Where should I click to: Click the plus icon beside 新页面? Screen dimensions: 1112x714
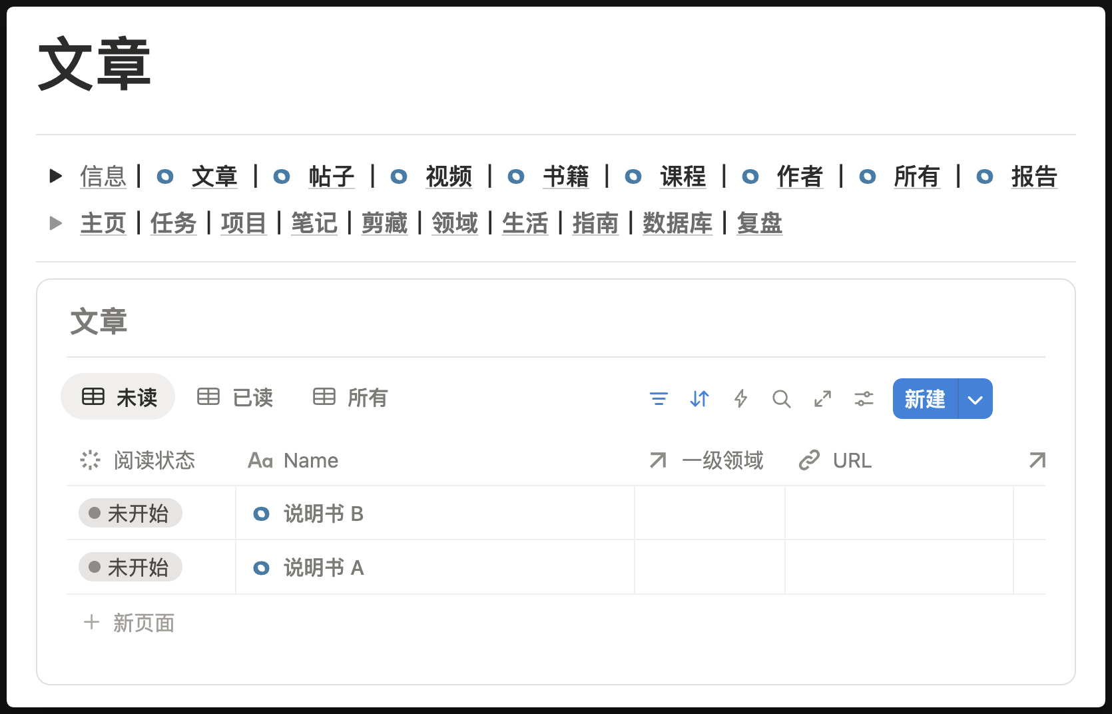[x=91, y=623]
